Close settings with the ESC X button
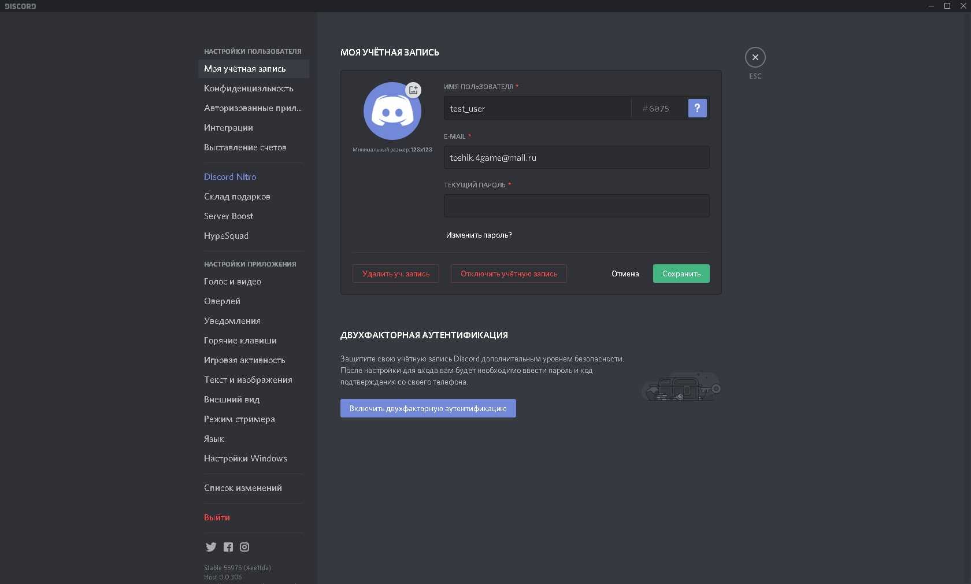 [755, 57]
